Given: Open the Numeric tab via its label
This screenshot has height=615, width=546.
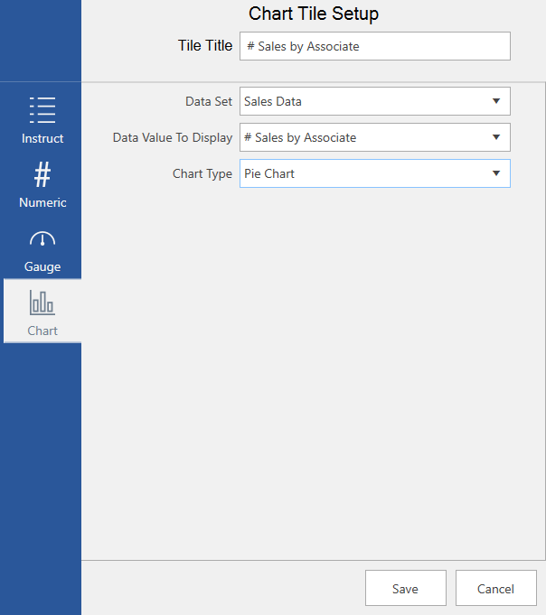Looking at the screenshot, I should [42, 202].
